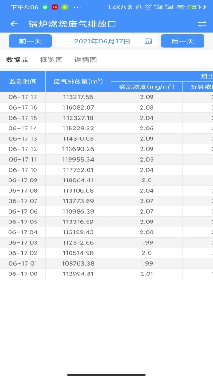Go to next day with 后一天
This screenshot has height=378, width=213.
tap(183, 41)
